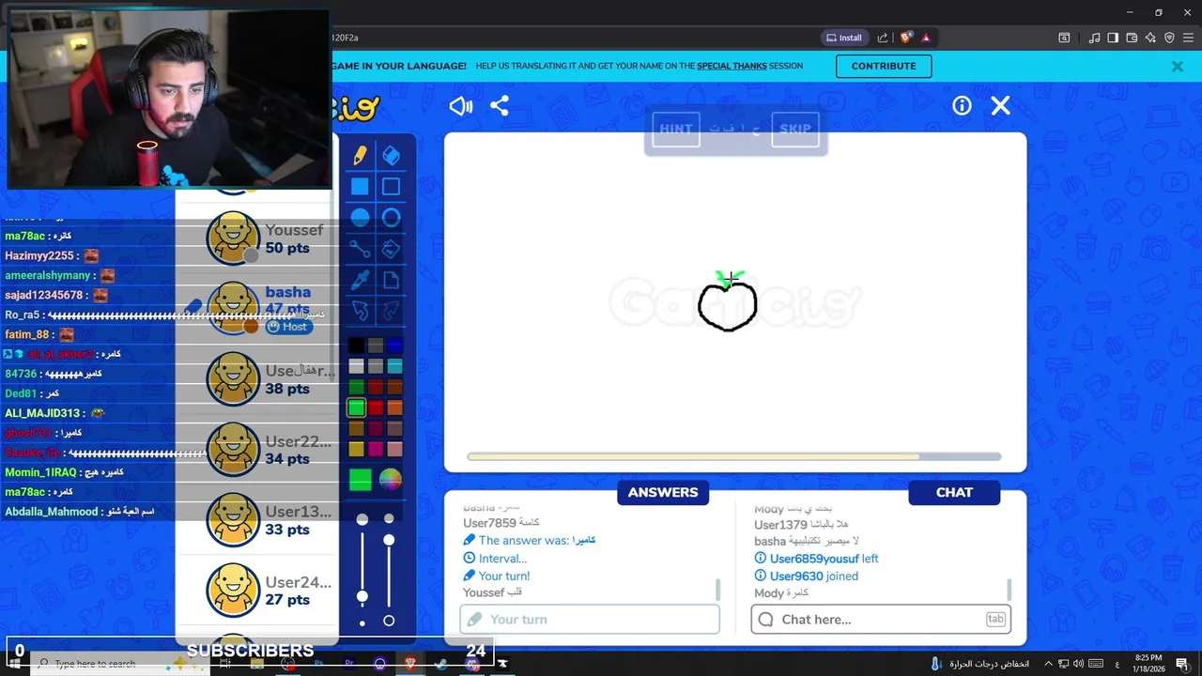
Task: Open the Brave playlist music icon
Action: pyautogui.click(x=1094, y=38)
